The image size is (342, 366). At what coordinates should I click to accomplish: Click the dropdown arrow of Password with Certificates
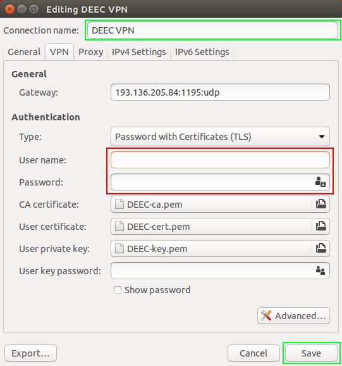tap(322, 137)
